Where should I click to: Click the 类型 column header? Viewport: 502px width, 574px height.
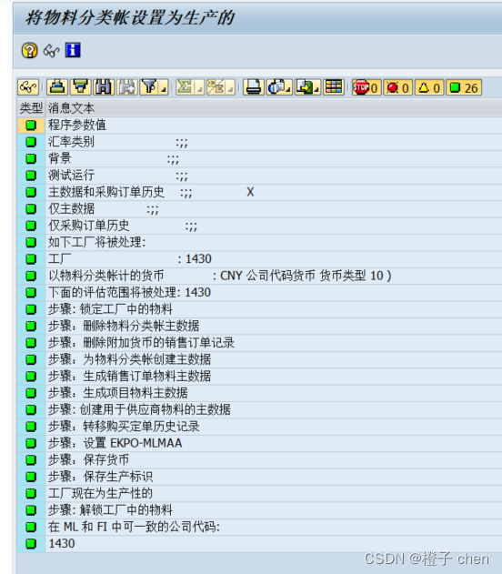click(x=31, y=108)
